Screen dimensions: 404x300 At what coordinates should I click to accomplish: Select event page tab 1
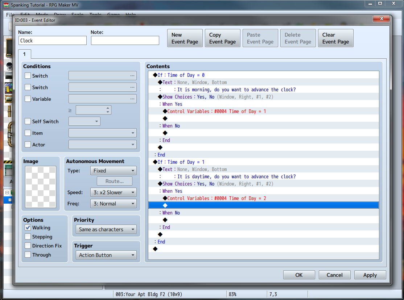[x=24, y=54]
